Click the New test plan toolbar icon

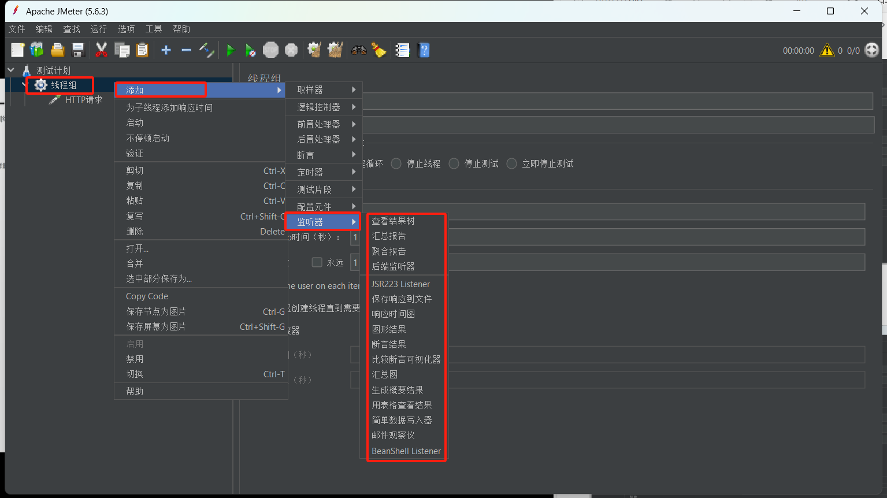pos(17,50)
